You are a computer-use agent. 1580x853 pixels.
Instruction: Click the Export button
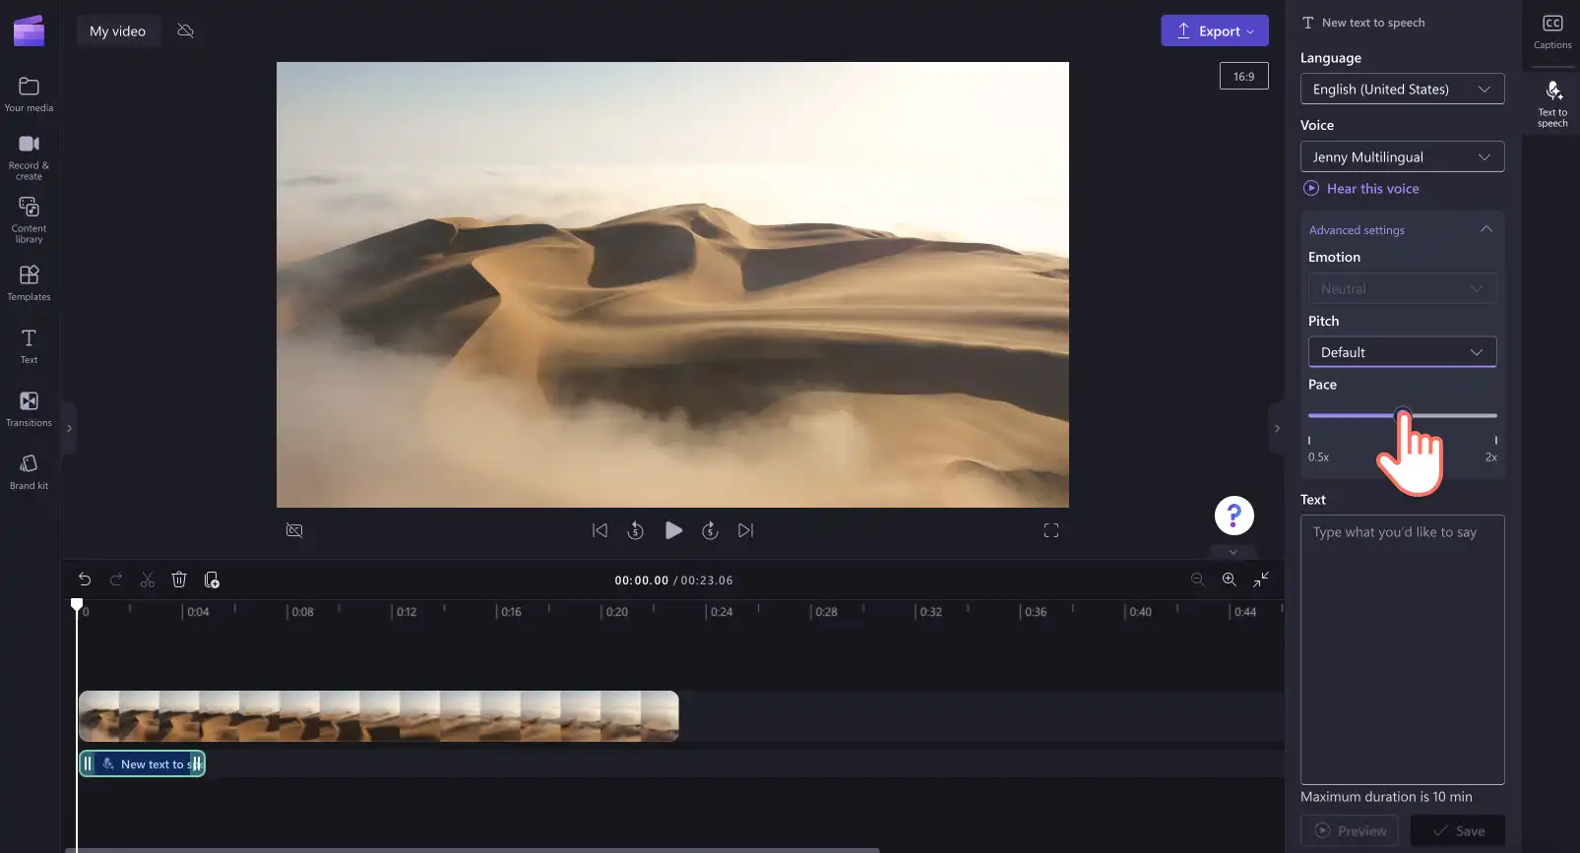point(1215,30)
